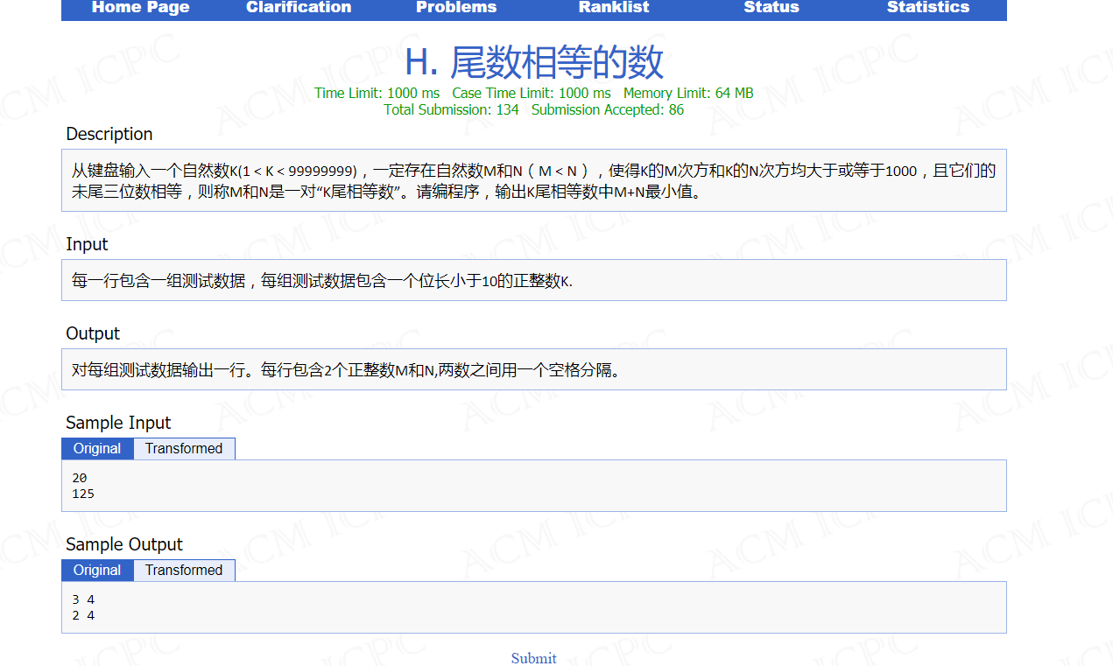Click the problem title 尾数相等的数
This screenshot has width=1113, height=666.
click(534, 62)
